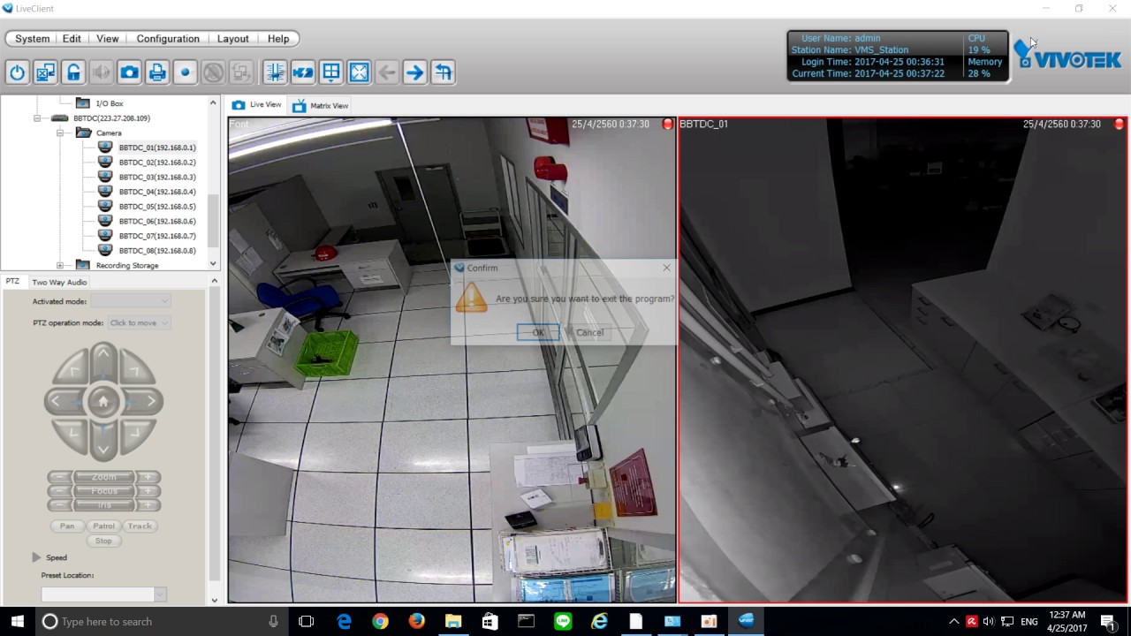
Task: Click the layout grid toolbar icon
Action: pyautogui.click(x=330, y=72)
